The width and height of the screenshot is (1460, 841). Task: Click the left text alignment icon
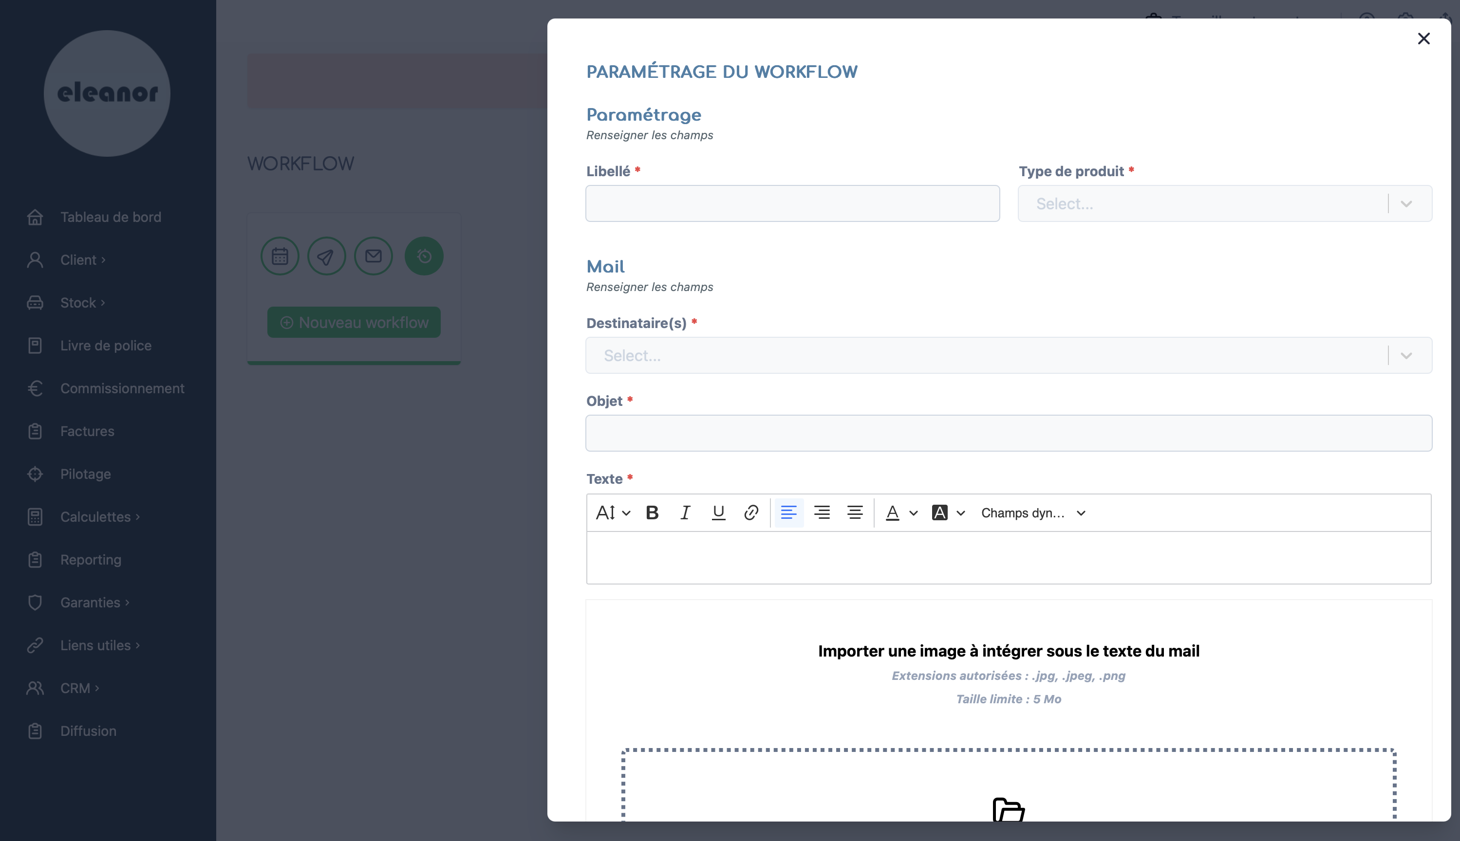click(x=788, y=512)
